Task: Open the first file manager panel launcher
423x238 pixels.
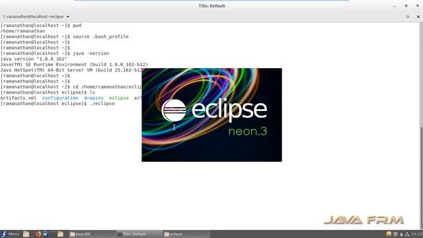Action: 26,234
